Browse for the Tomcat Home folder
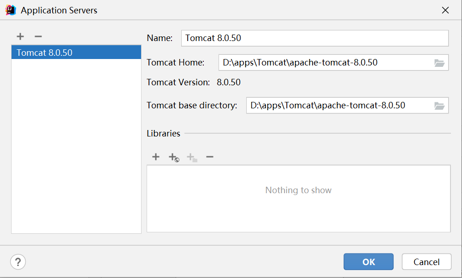Viewport: 462px width, 278px height. click(x=439, y=63)
